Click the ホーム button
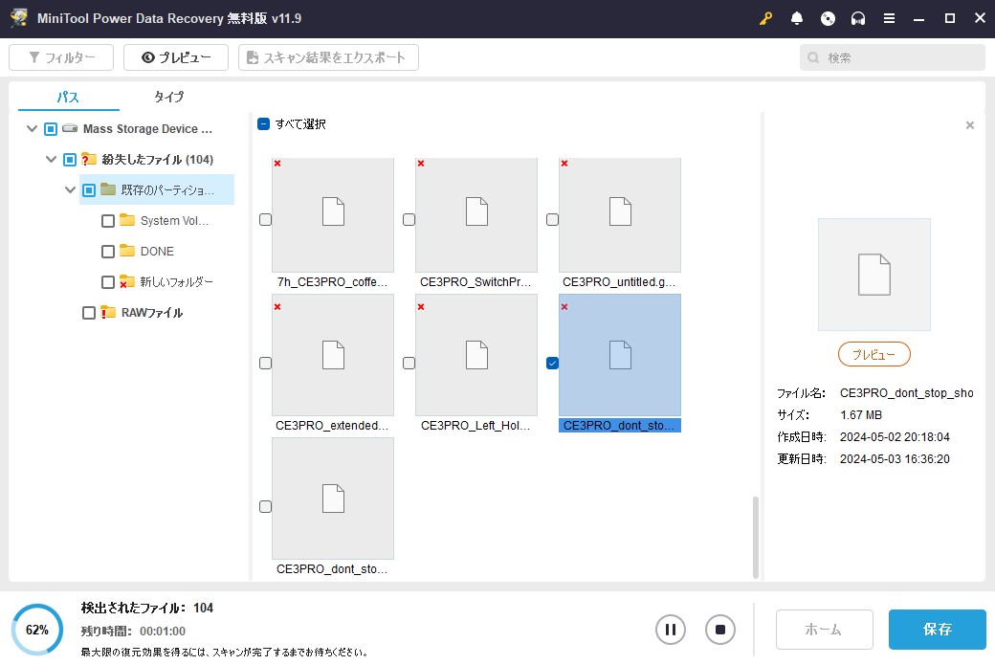The width and height of the screenshot is (995, 665). point(825,630)
